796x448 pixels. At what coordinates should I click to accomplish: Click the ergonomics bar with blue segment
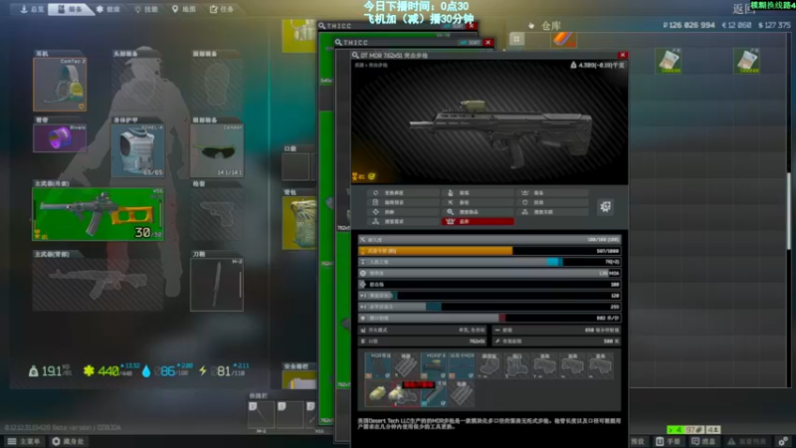point(490,262)
